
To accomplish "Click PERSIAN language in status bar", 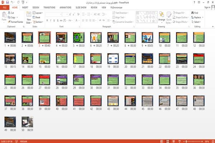I will tap(24, 141).
